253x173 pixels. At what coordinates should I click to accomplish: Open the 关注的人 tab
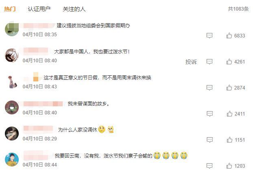pos(74,9)
